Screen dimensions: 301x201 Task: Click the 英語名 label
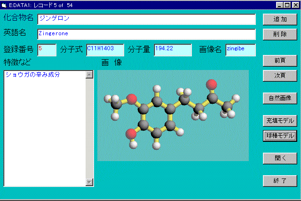pos(15,32)
